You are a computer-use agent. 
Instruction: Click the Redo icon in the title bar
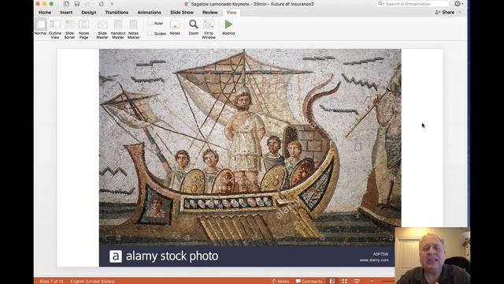tap(102, 4)
